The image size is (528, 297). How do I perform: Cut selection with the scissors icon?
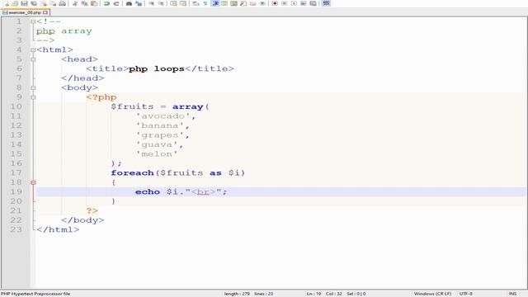point(75,3)
